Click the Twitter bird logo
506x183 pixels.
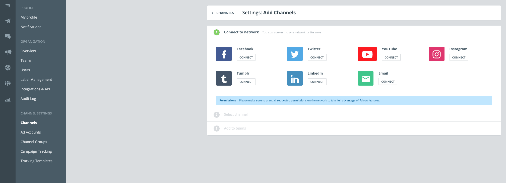click(x=295, y=54)
